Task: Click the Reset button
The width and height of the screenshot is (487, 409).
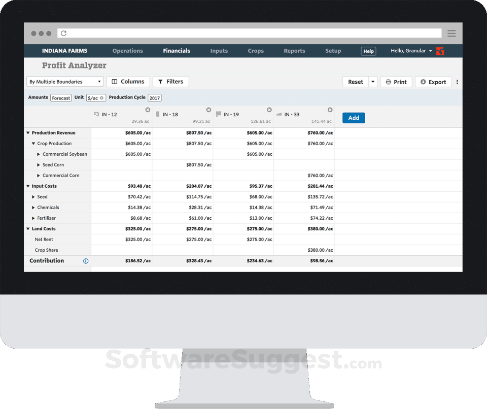Action: tap(356, 82)
